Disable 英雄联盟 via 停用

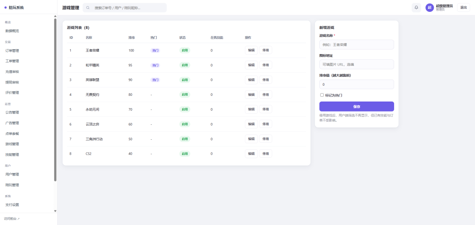pyautogui.click(x=266, y=80)
